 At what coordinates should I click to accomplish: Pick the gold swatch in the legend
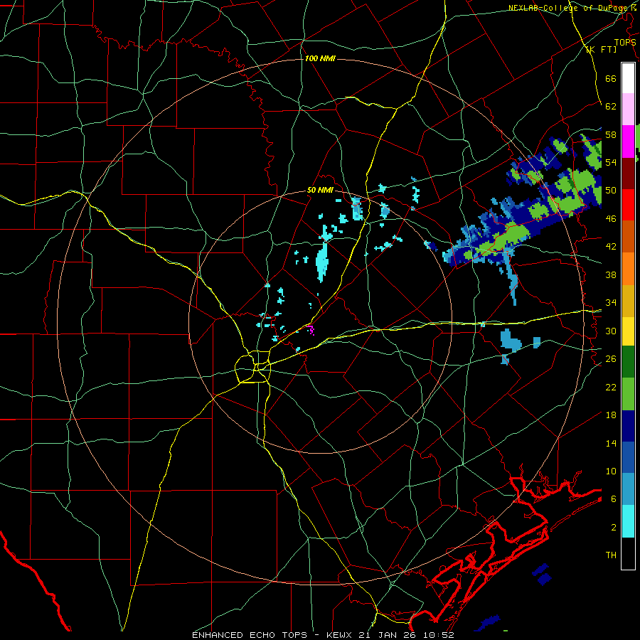[628, 301]
